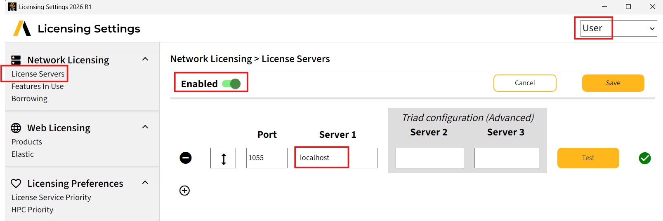Open the Products page
This screenshot has width=663, height=221.
(27, 142)
